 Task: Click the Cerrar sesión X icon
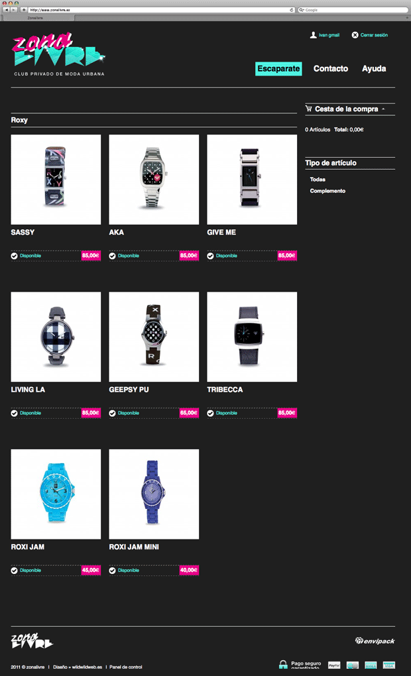(x=355, y=35)
